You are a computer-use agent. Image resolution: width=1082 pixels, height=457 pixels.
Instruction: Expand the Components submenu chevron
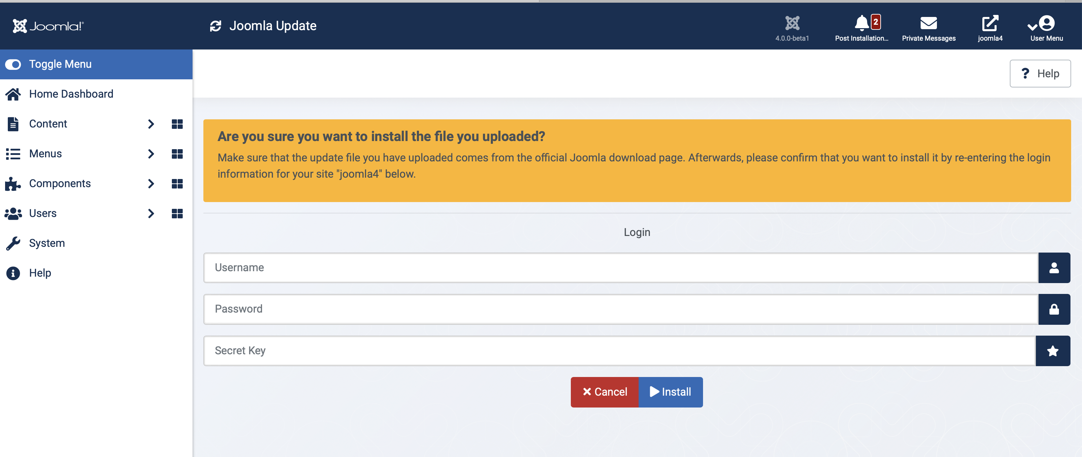point(151,183)
